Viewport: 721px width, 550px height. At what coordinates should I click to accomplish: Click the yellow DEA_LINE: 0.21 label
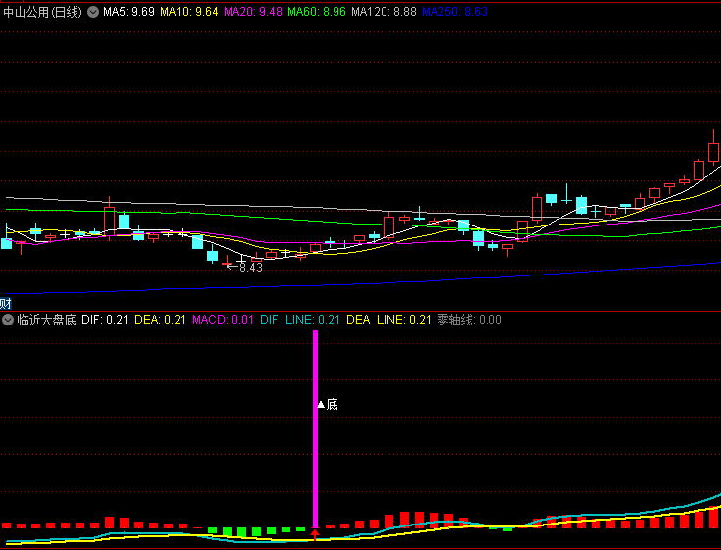pyautogui.click(x=389, y=320)
